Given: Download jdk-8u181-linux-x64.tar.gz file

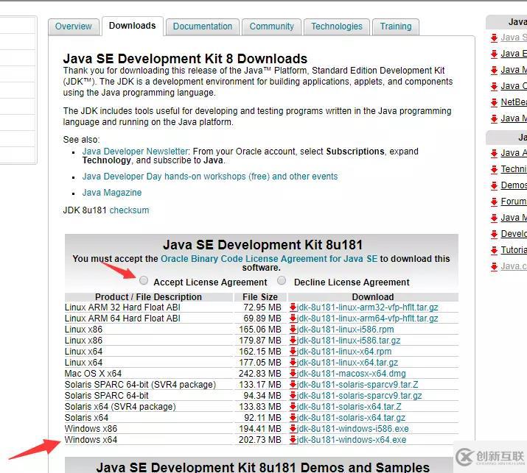Looking at the screenshot, I should point(347,363).
